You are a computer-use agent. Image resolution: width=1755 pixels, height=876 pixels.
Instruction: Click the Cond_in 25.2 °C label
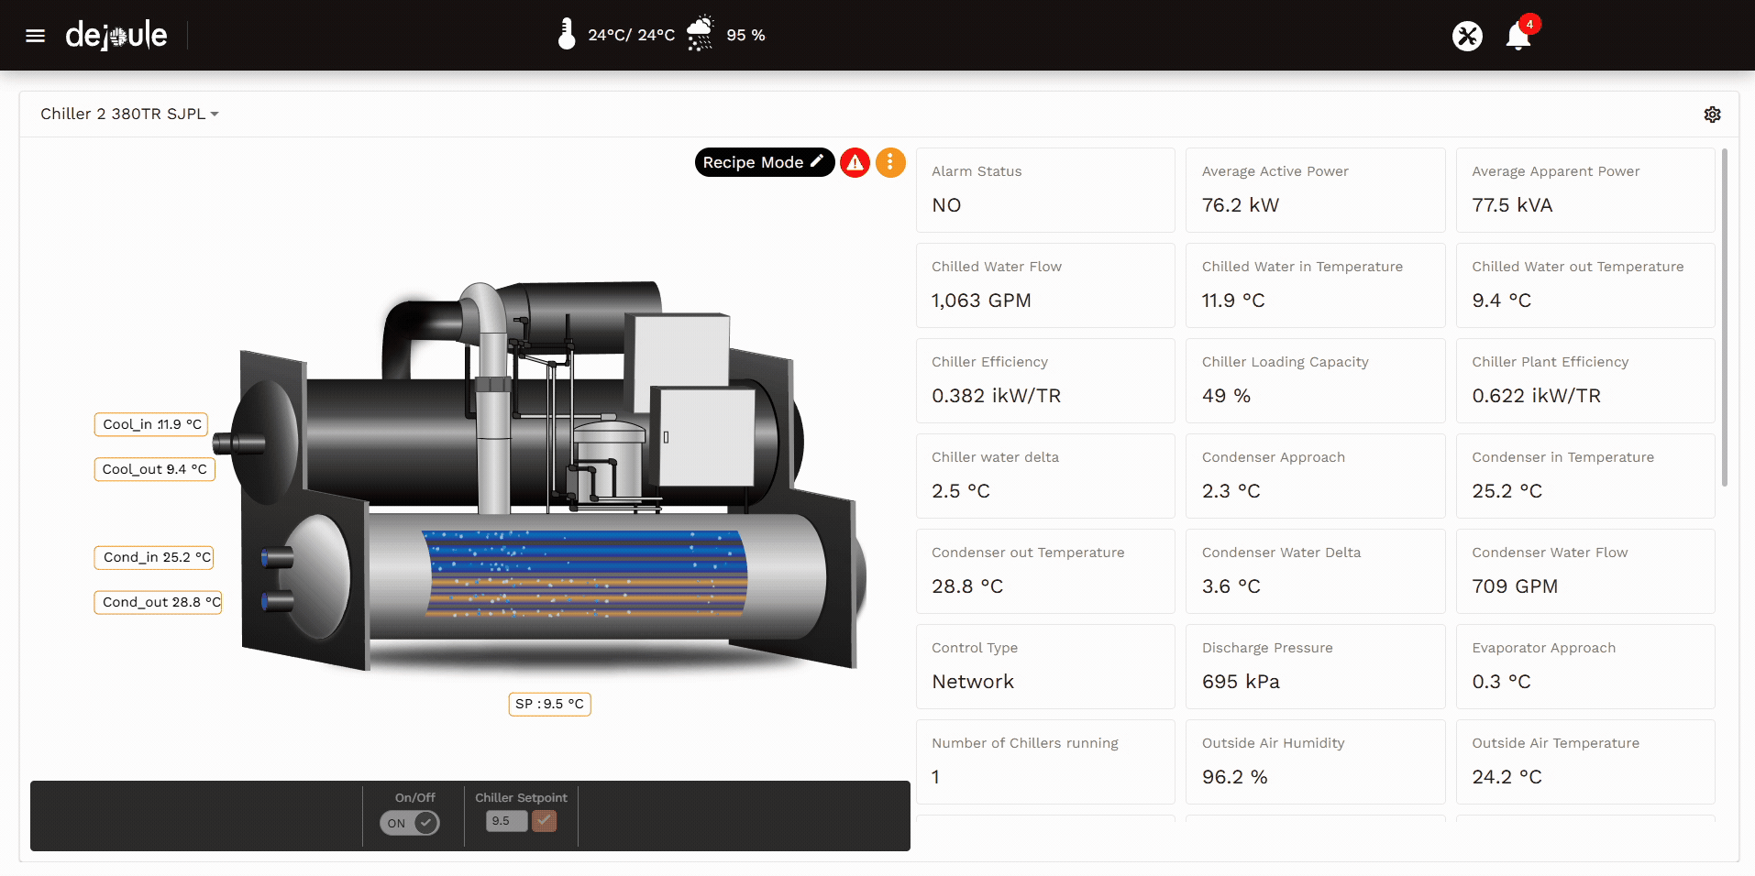click(153, 557)
